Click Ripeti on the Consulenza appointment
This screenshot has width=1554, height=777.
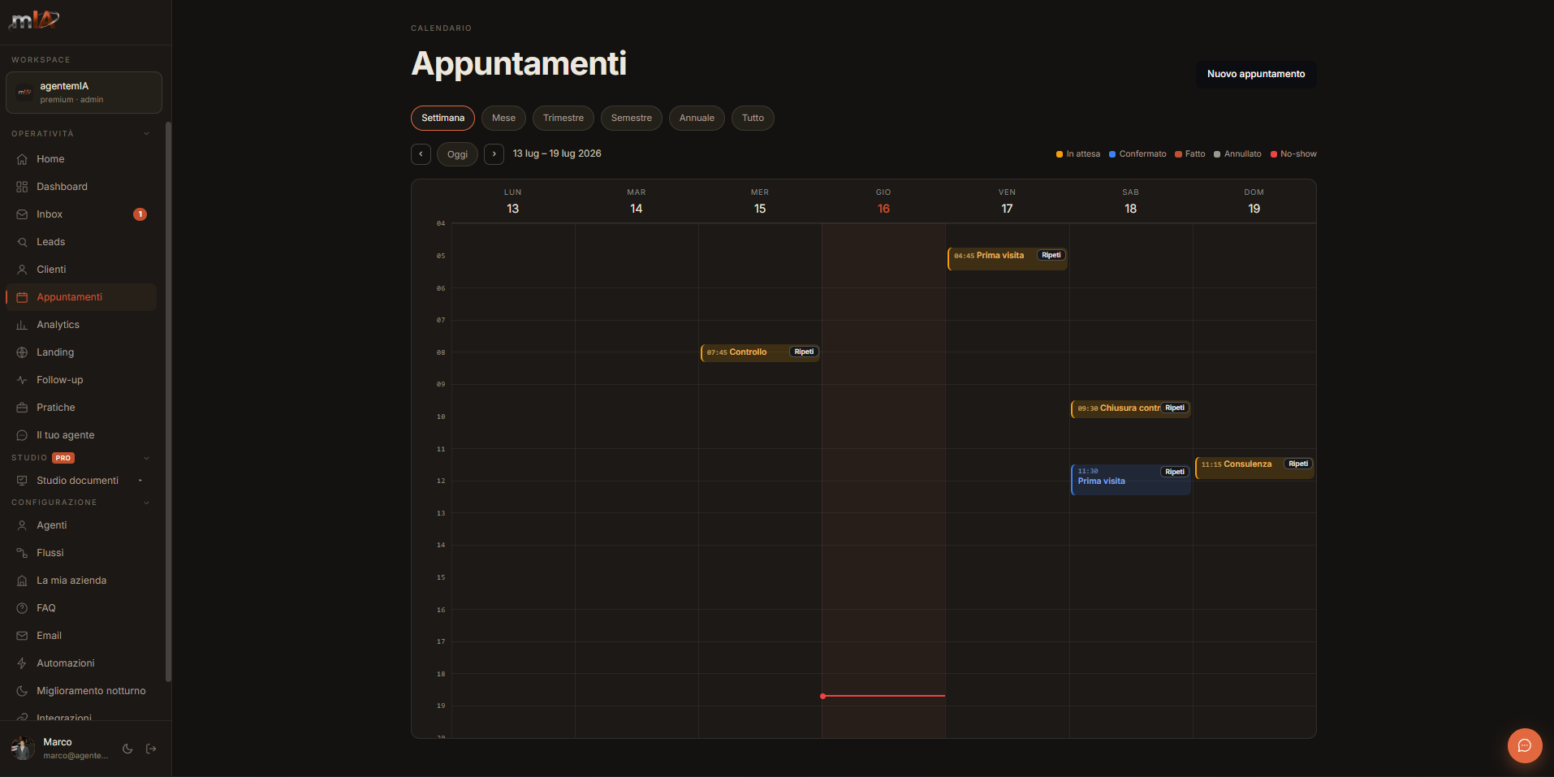pos(1298,464)
